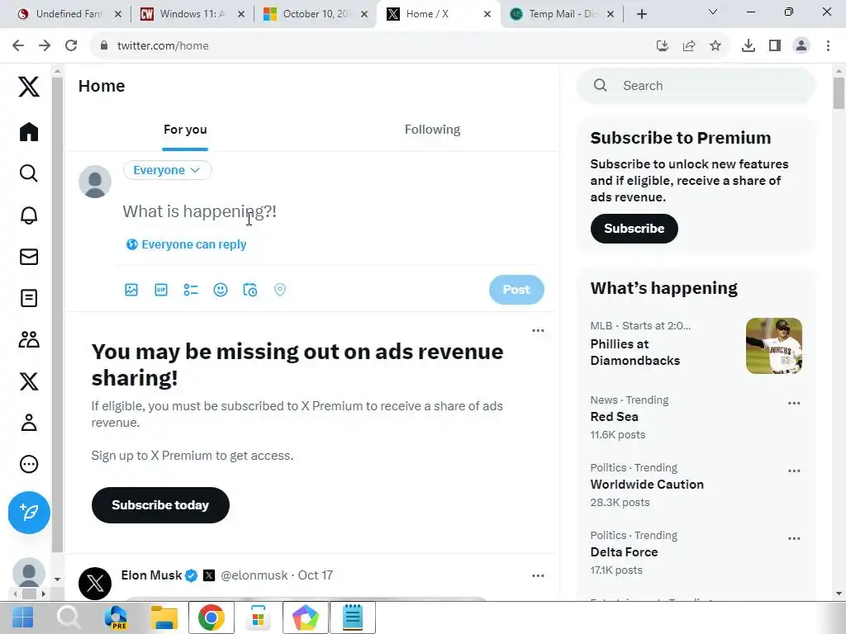Open Premium X icon in sidebar
This screenshot has width=846, height=634.
(x=29, y=381)
